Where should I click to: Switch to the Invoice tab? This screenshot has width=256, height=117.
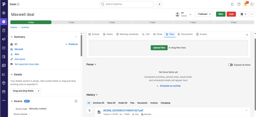pos(202,34)
